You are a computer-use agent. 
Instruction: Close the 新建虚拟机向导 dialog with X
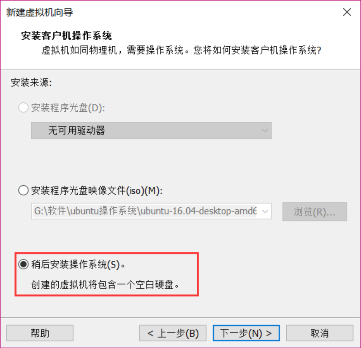click(x=347, y=12)
